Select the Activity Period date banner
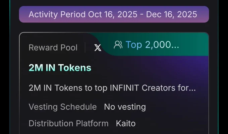The width and height of the screenshot is (228, 134). 114,14
